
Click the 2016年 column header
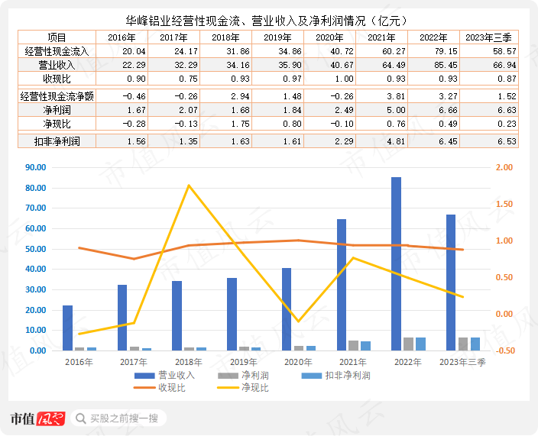[122, 37]
